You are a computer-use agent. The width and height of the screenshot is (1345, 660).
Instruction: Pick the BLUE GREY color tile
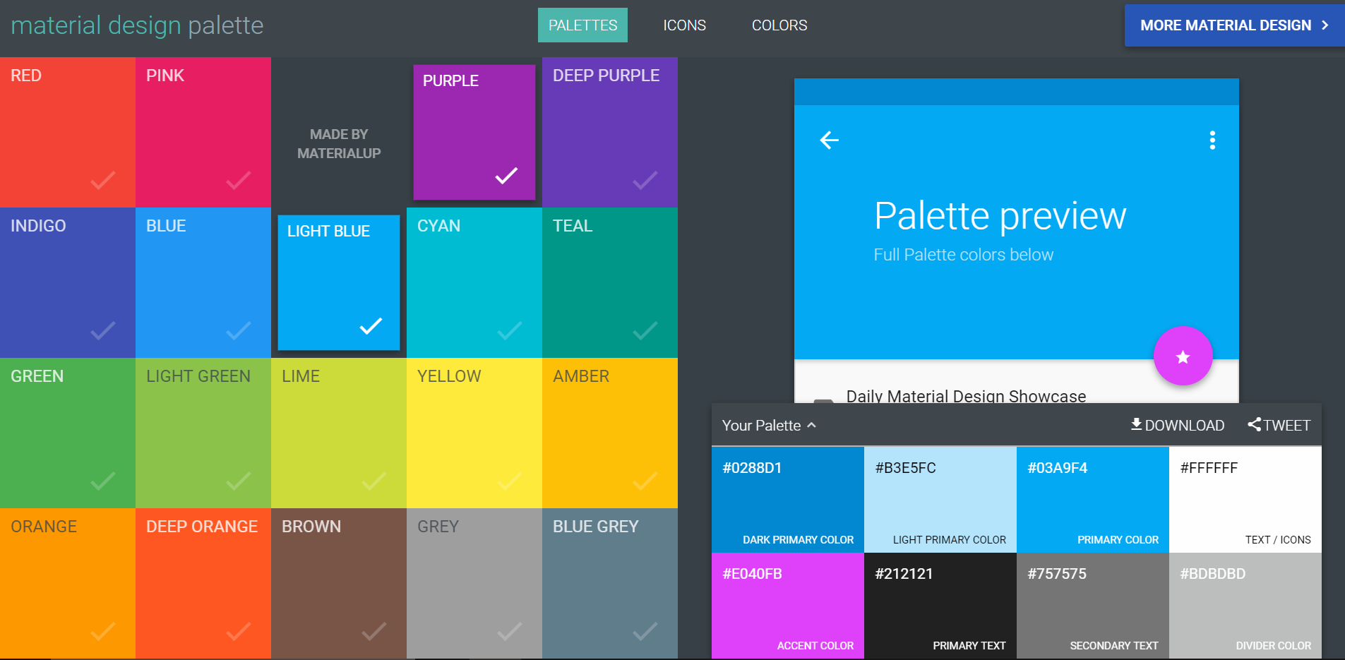[610, 583]
